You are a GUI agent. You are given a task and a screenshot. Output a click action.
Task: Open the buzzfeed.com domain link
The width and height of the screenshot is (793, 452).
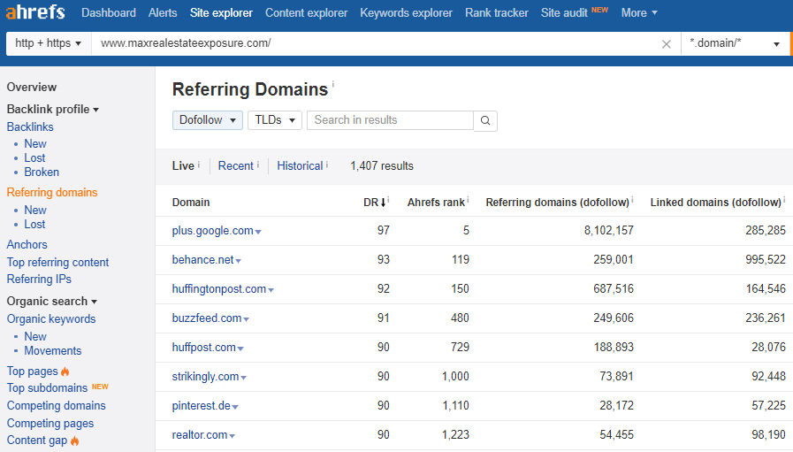coord(206,318)
